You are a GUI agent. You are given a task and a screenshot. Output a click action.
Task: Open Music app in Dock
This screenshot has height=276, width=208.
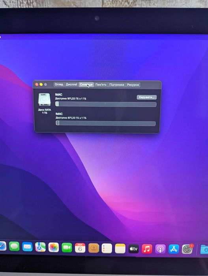coord(147,249)
